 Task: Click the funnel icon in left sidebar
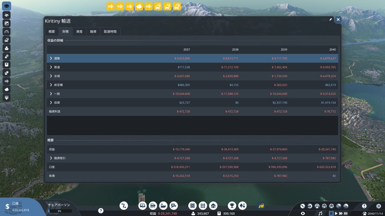(6, 98)
